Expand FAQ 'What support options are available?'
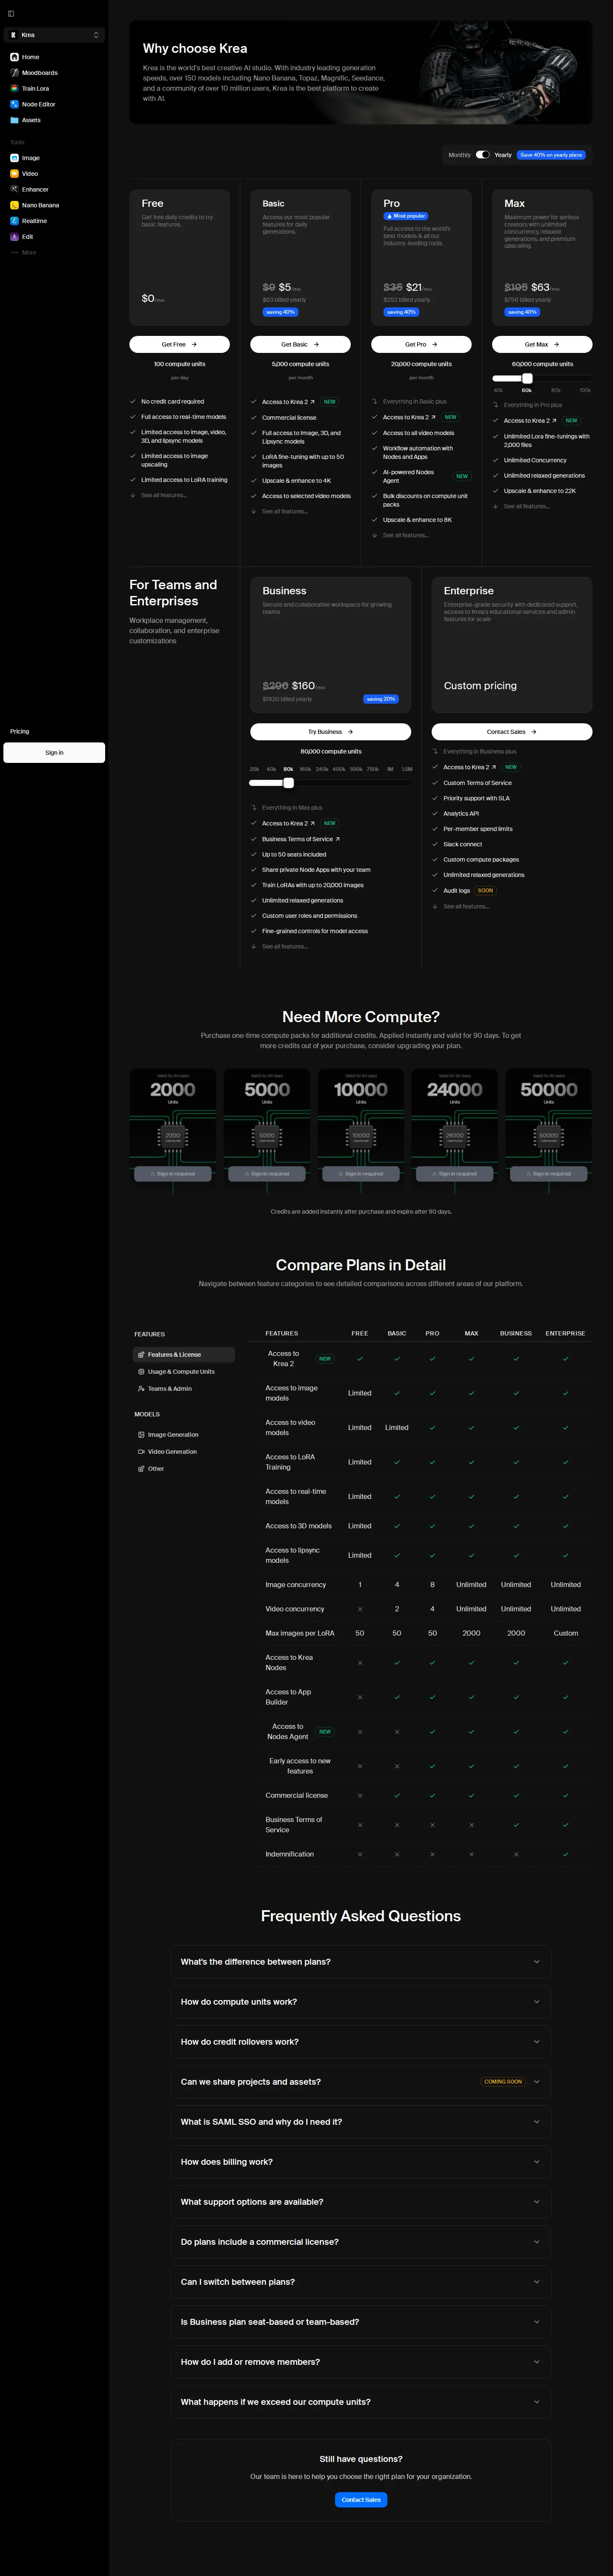Image resolution: width=613 pixels, height=2576 pixels. [360, 2202]
